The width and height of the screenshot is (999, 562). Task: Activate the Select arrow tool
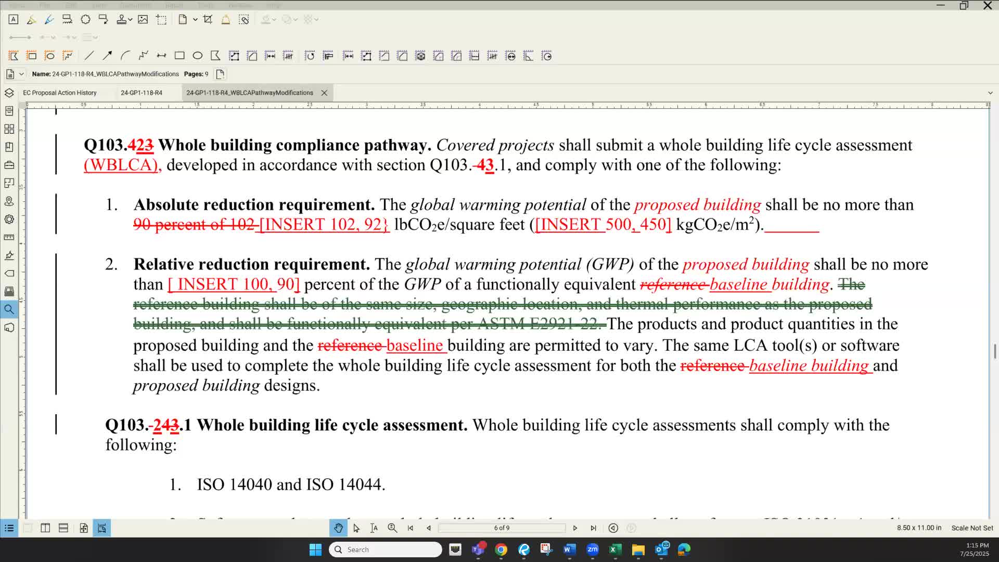pyautogui.click(x=356, y=528)
